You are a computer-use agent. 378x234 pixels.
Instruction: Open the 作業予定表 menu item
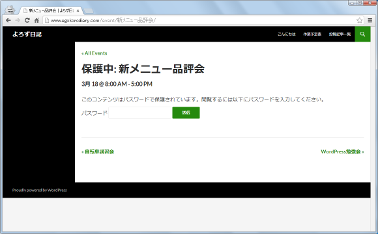[312, 34]
